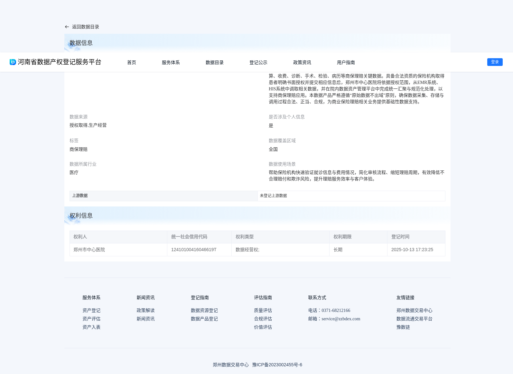
Task: Click ICP number 豫ICP备2023002455号-6
Action: pos(277,365)
